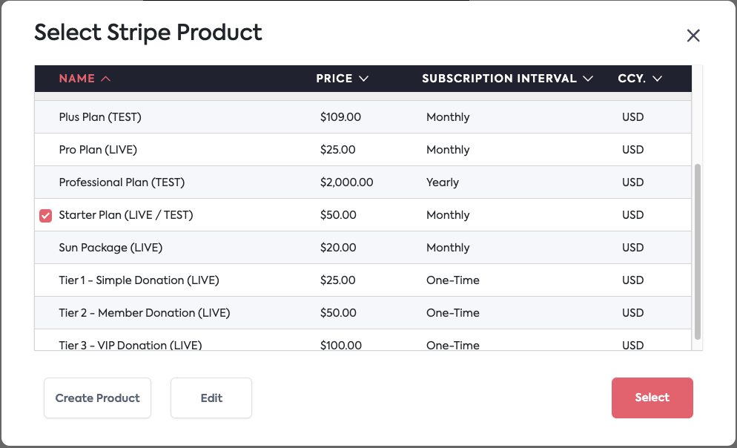Image resolution: width=737 pixels, height=448 pixels.
Task: Click the red up arrow beside Name
Action: 105,79
